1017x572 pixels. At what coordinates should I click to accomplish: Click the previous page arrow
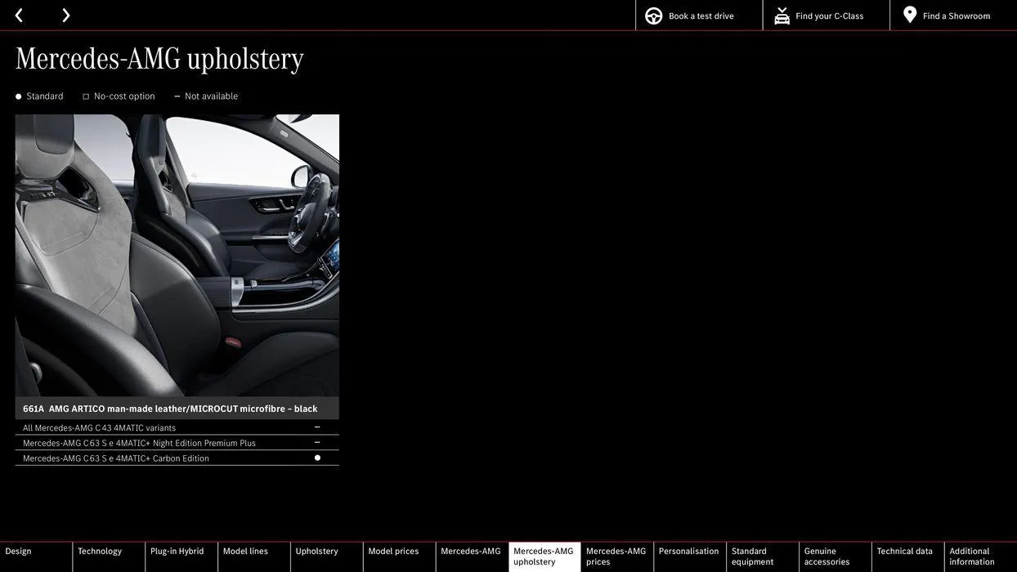19,15
